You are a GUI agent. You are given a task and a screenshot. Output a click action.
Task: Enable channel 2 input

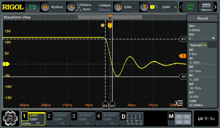pyautogui.click(x=57, y=118)
